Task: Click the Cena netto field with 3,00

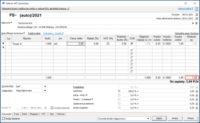Action: click(76, 44)
